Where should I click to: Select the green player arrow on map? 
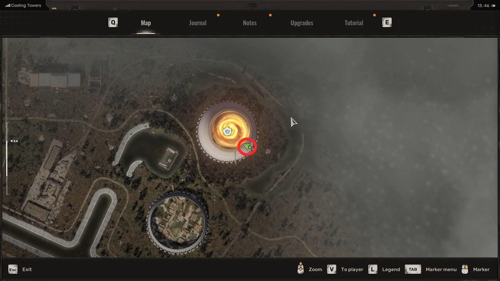(x=247, y=147)
